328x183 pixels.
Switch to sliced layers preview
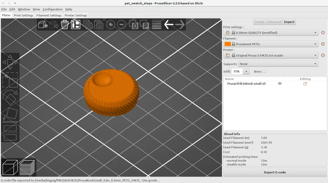pos(27,167)
